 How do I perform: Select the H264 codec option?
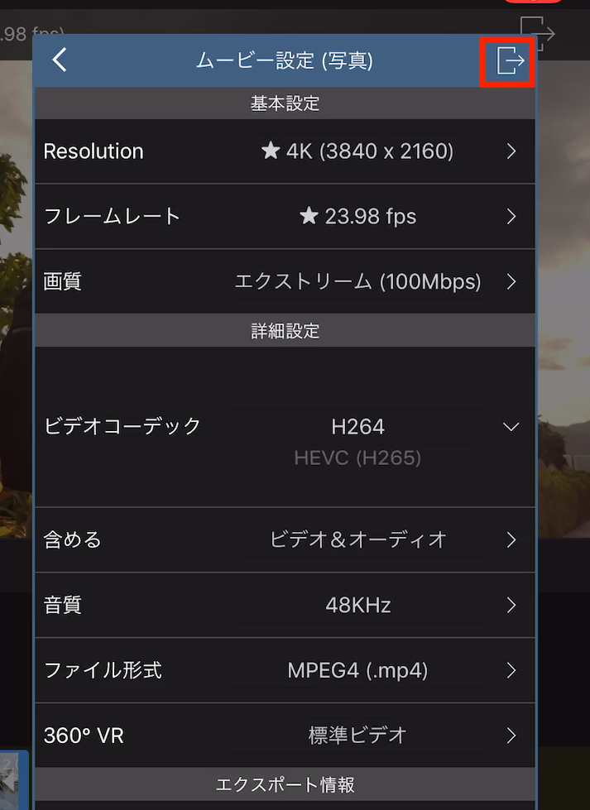tap(357, 427)
